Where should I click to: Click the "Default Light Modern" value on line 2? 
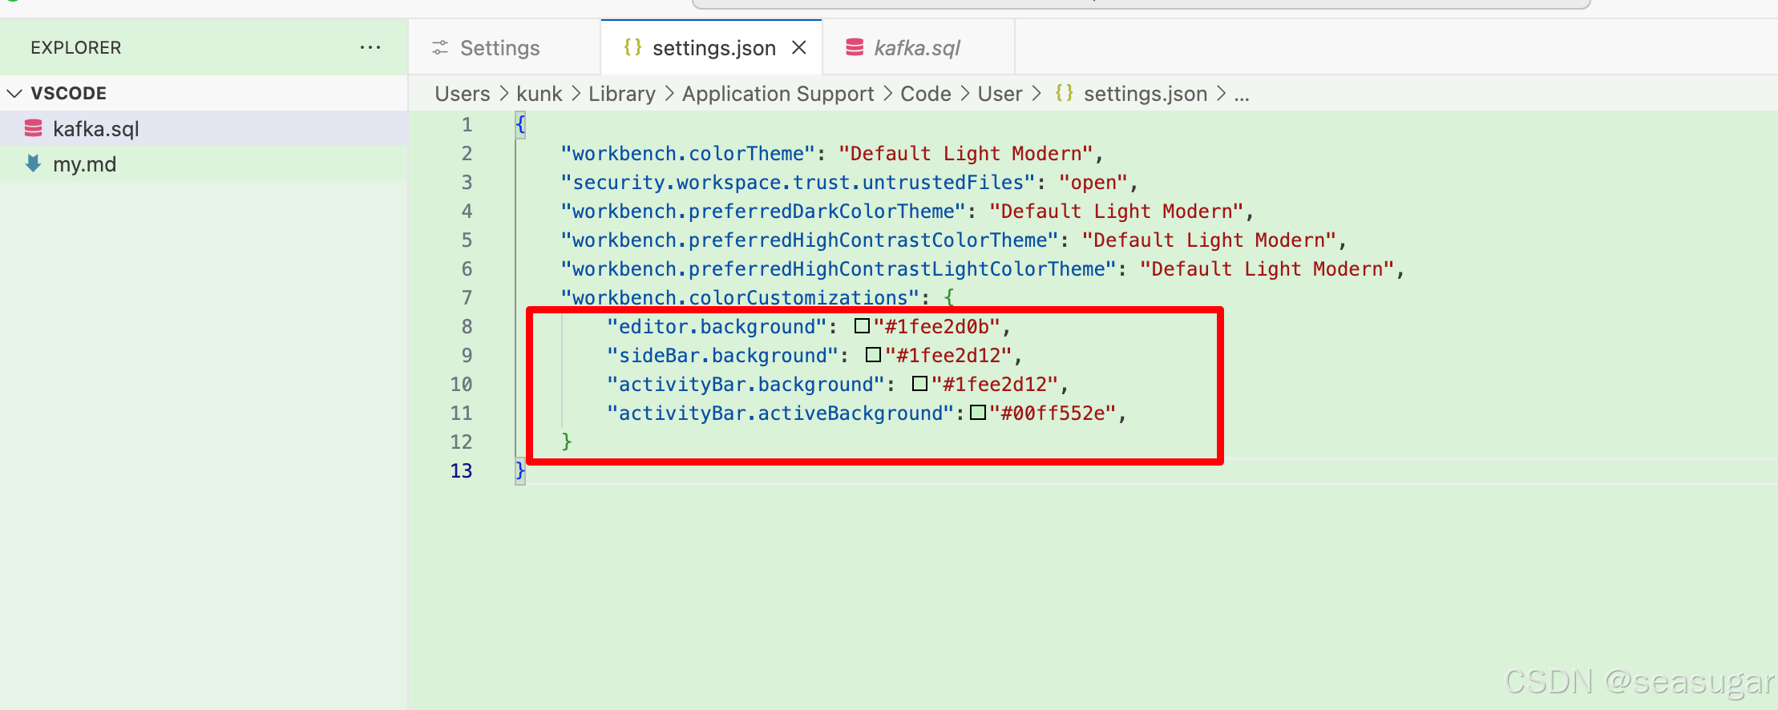(x=966, y=154)
